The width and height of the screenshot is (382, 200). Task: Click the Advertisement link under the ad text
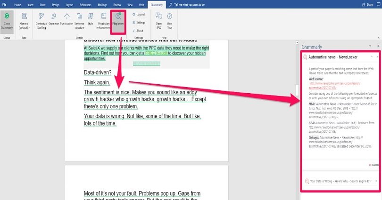pyautogui.click(x=146, y=63)
